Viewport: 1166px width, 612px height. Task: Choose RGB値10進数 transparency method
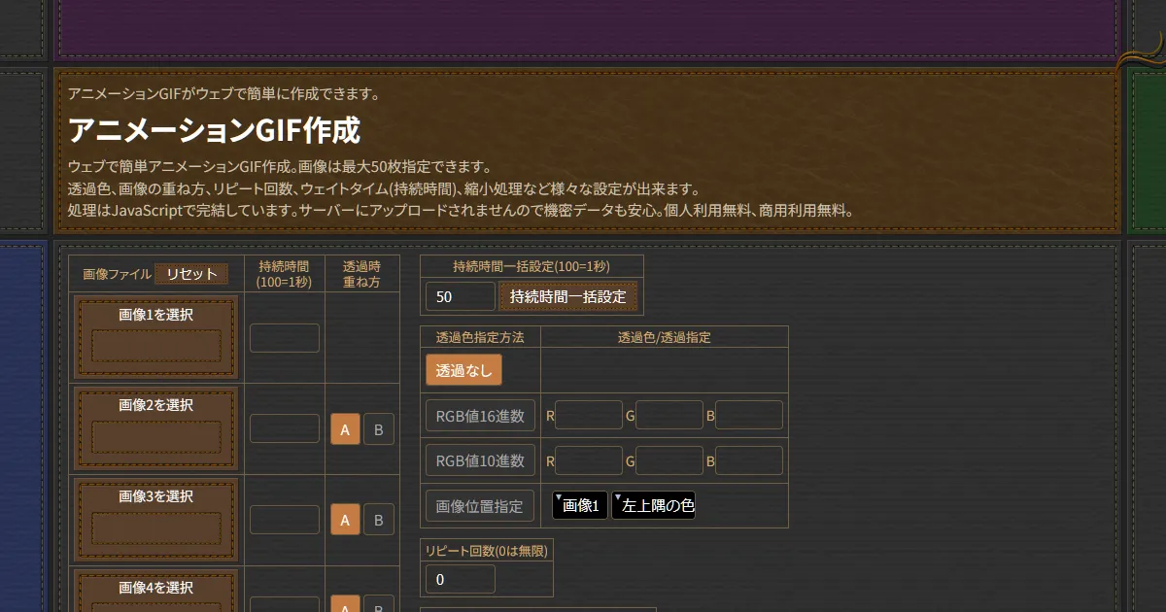(480, 460)
